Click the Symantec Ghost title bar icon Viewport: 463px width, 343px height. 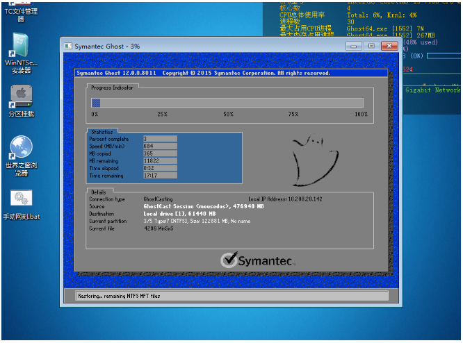[x=68, y=46]
